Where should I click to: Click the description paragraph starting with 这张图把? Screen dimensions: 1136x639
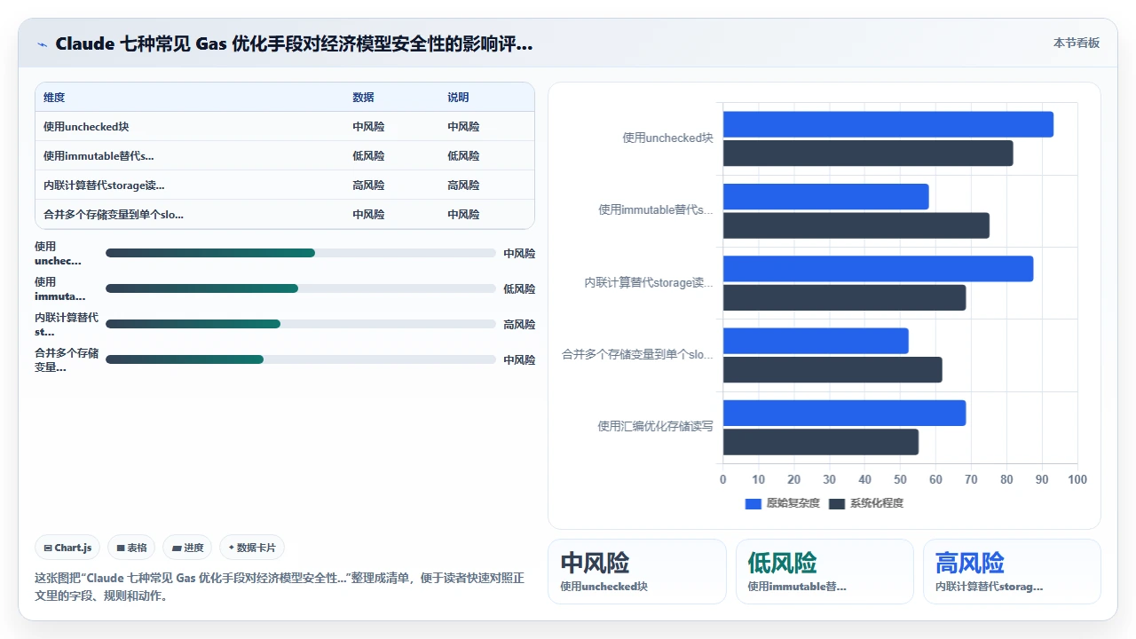[280, 587]
